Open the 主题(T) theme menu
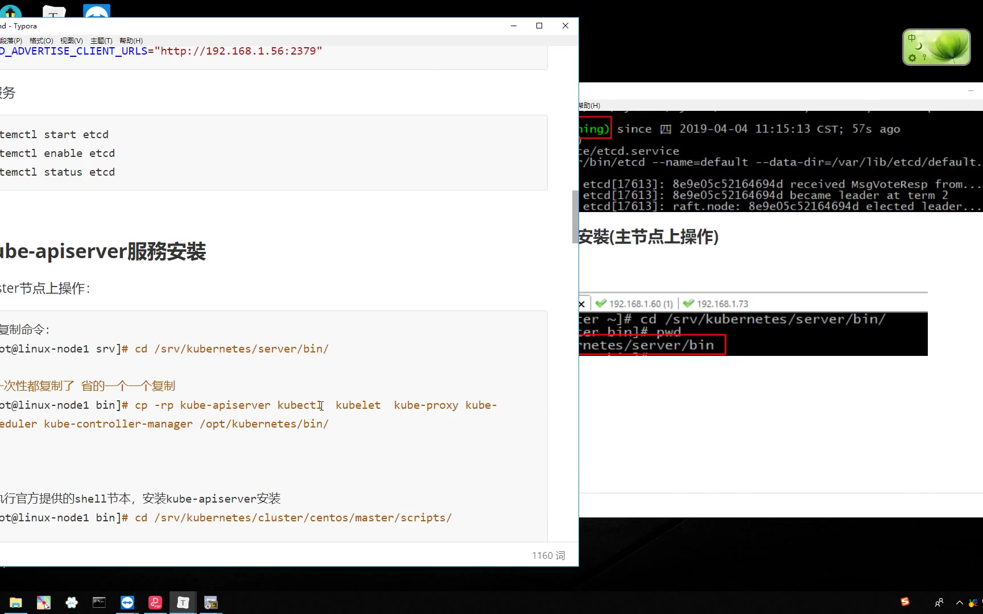 101,41
